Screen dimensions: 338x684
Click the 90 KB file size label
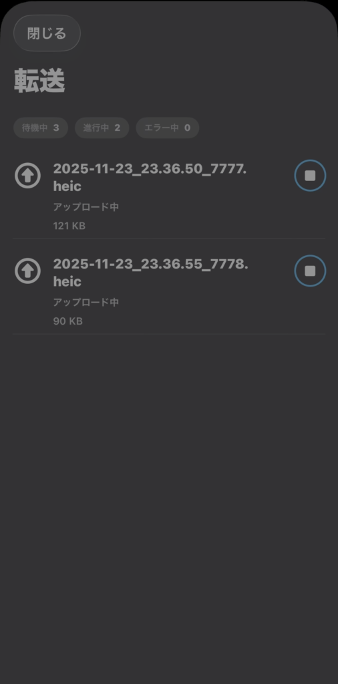pyautogui.click(x=67, y=321)
